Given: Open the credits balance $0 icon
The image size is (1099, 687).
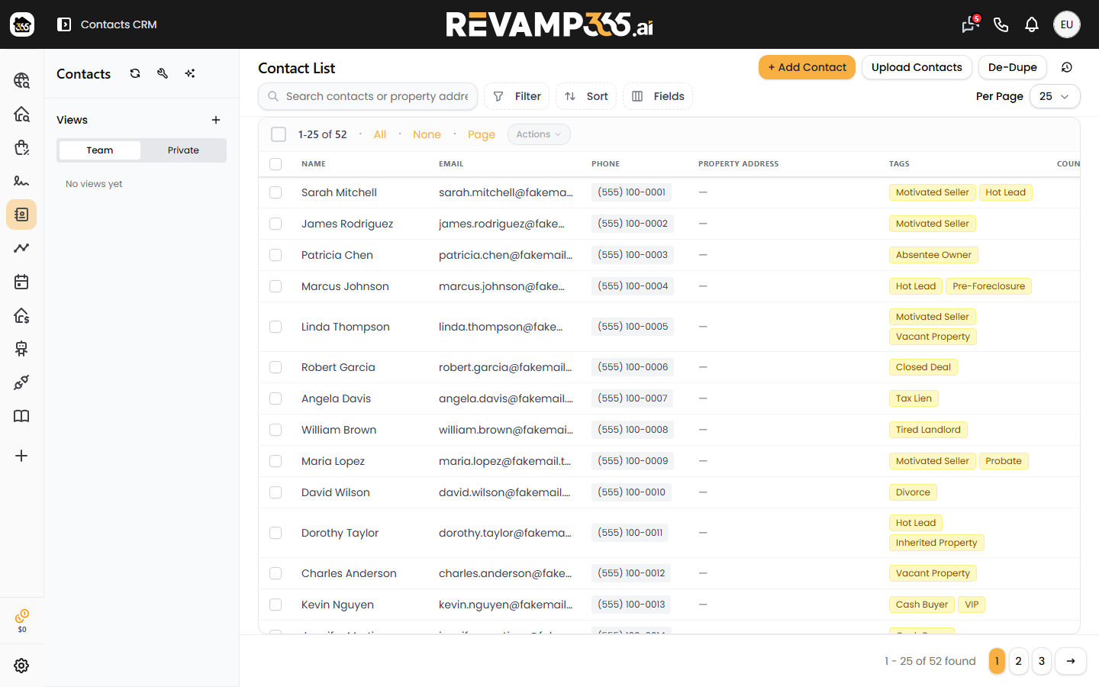Looking at the screenshot, I should coord(22,621).
